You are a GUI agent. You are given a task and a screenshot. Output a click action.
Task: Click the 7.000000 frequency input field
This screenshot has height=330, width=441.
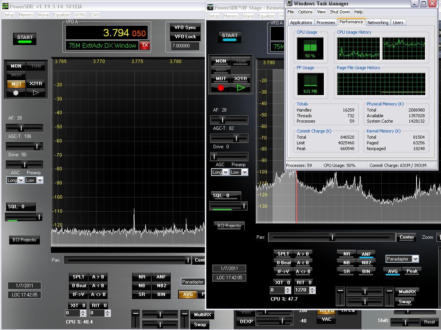185,46
